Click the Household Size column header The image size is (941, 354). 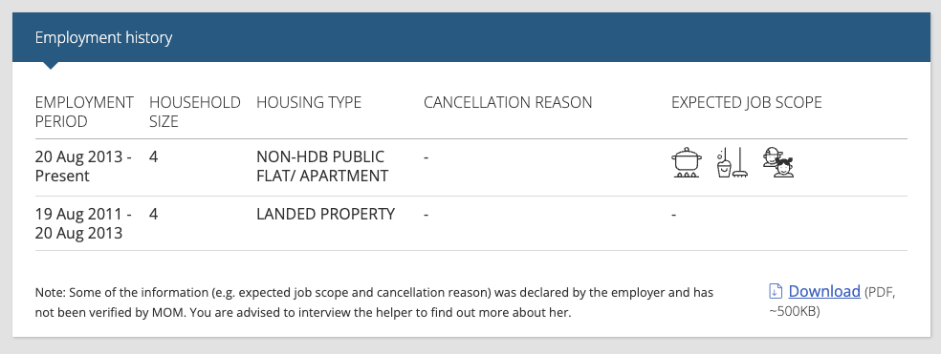click(x=194, y=112)
